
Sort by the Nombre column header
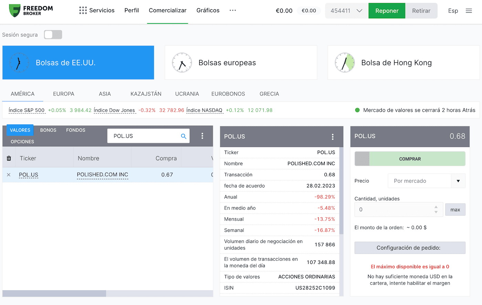pos(88,158)
